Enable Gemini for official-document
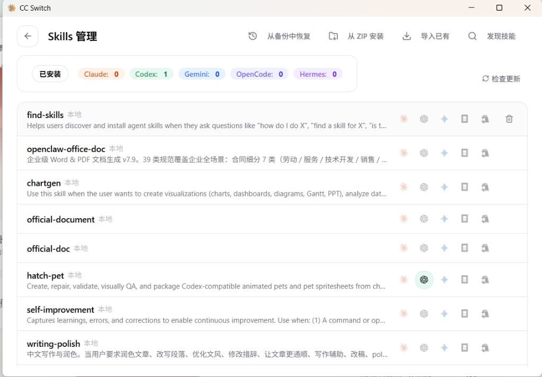 point(445,219)
